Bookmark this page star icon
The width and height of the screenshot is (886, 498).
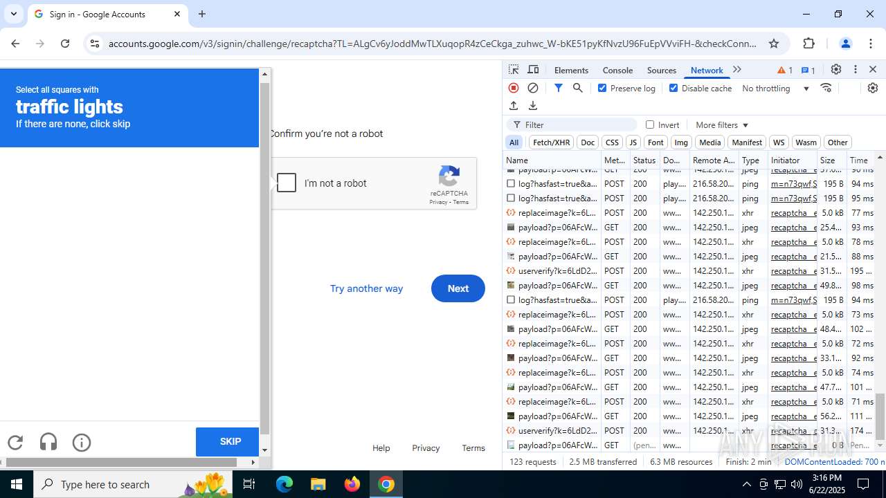(x=774, y=44)
